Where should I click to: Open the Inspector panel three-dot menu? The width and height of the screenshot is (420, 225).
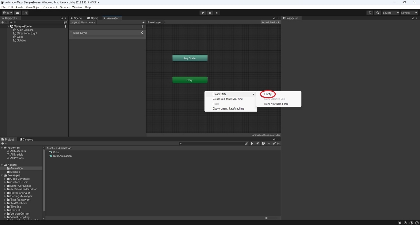pyautogui.click(x=417, y=18)
